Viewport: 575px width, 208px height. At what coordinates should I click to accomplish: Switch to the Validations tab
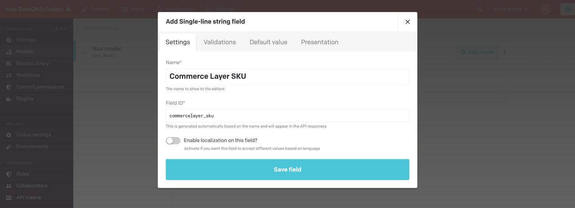click(220, 42)
